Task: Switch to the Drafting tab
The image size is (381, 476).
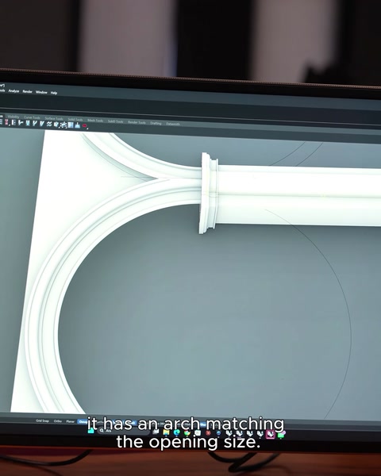Action: (x=156, y=123)
